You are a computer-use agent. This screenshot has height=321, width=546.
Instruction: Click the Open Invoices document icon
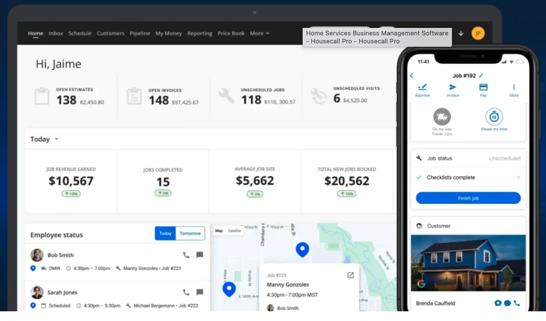click(x=134, y=96)
